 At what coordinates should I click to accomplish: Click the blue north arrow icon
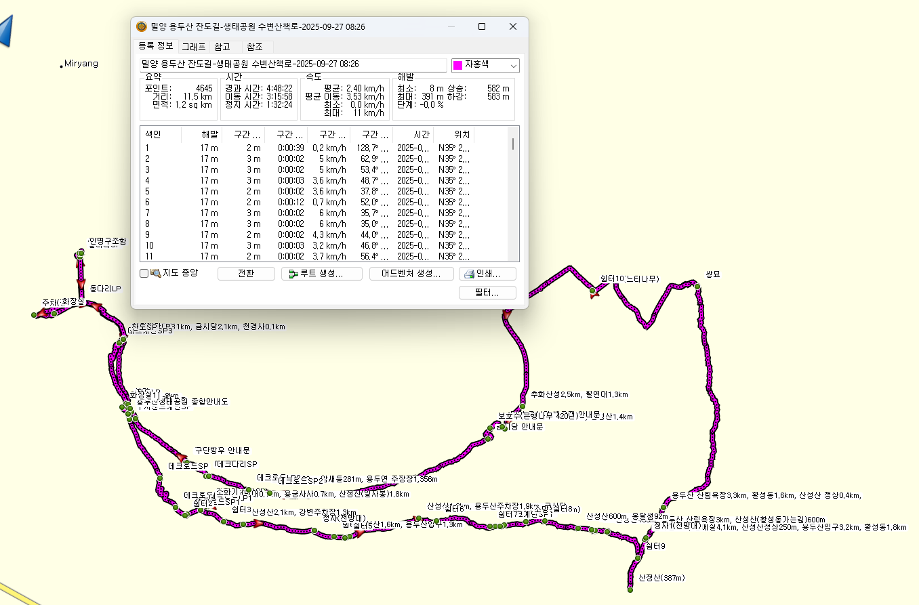(x=6, y=30)
